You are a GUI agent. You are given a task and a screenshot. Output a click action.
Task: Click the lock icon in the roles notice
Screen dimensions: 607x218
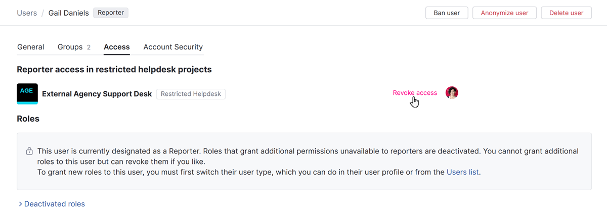(29, 151)
